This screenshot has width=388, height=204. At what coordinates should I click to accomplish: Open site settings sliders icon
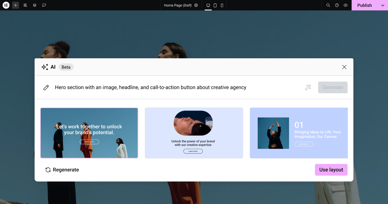point(25,5)
